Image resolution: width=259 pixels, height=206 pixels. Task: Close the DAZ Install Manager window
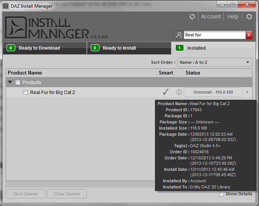[247, 4]
